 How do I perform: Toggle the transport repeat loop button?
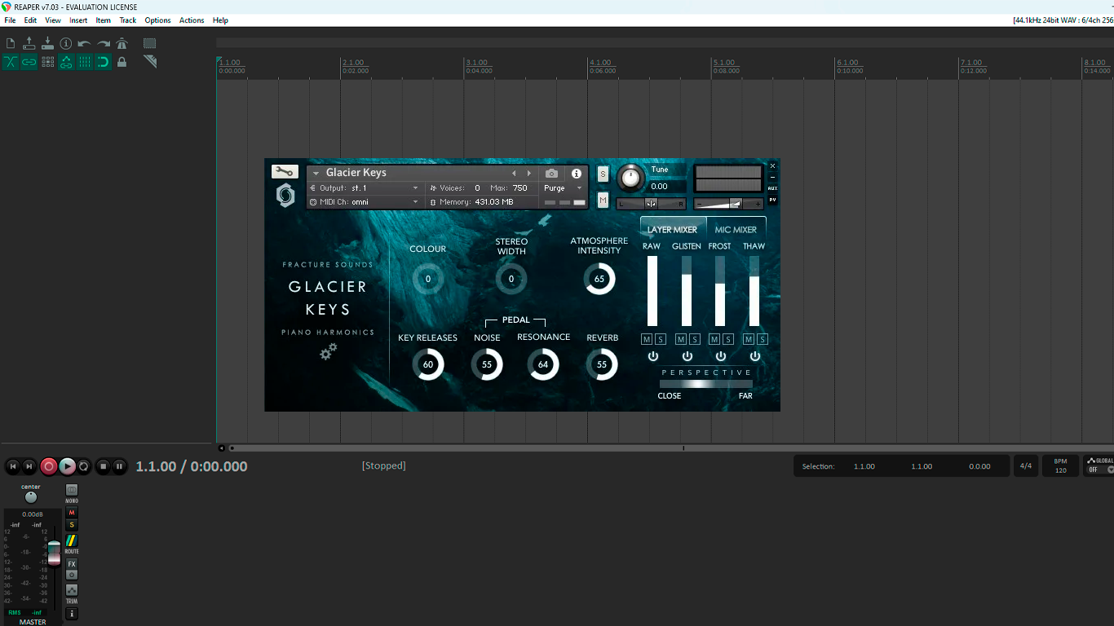tap(83, 466)
